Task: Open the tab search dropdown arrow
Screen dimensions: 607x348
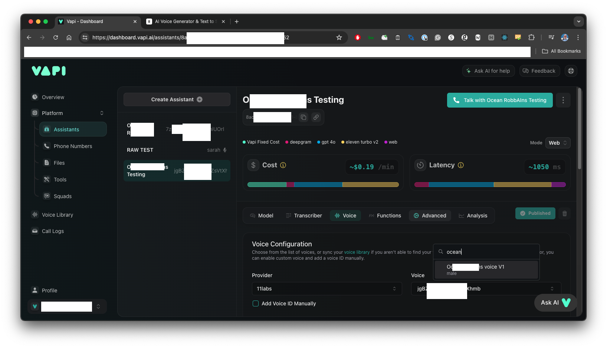Action: tap(579, 22)
